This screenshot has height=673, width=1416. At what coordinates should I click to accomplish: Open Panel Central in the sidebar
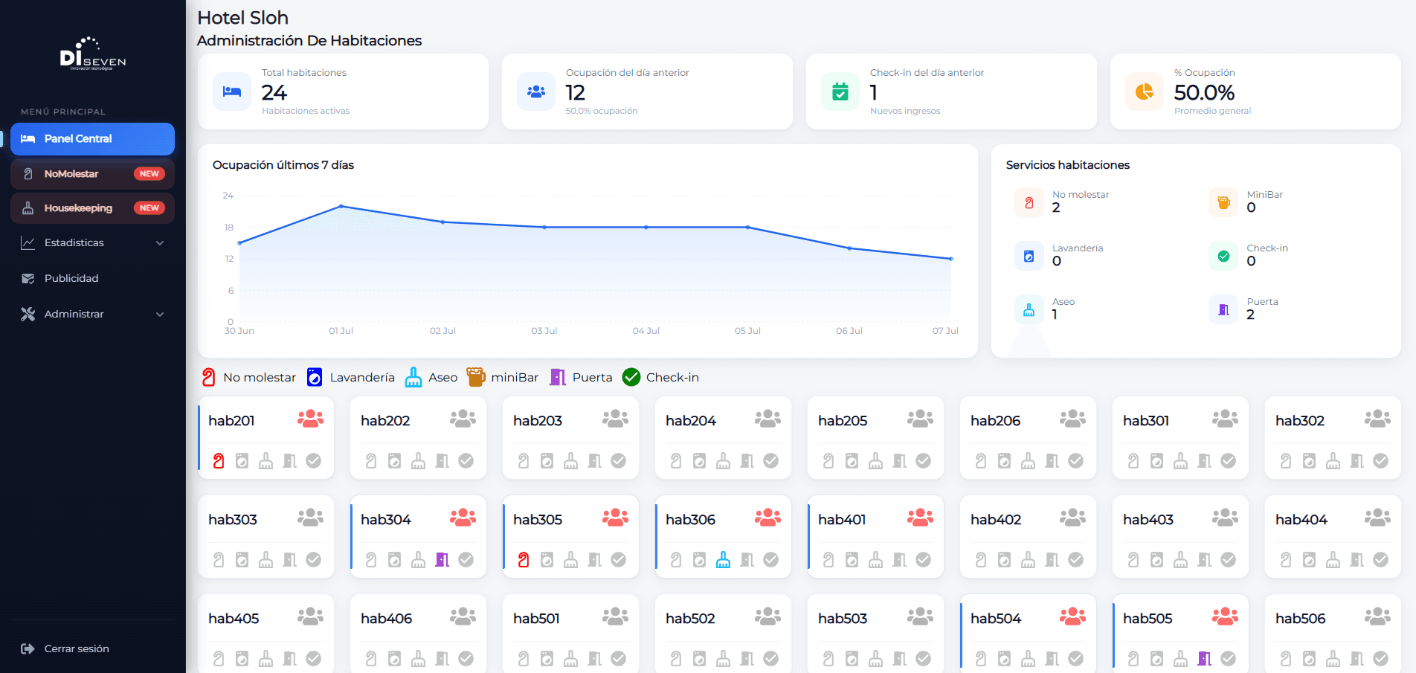(92, 139)
